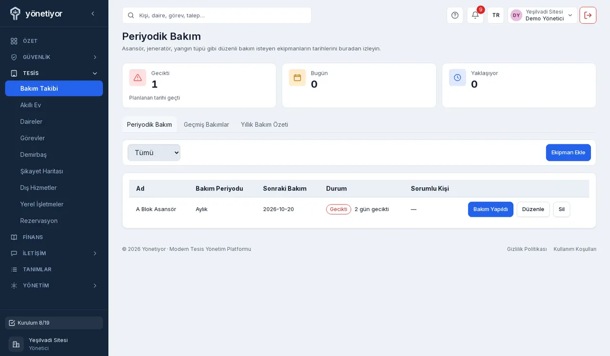Screen dimensions: 610x356
Task: Click the Finans wallet icon
Action: pyautogui.click(x=14, y=237)
